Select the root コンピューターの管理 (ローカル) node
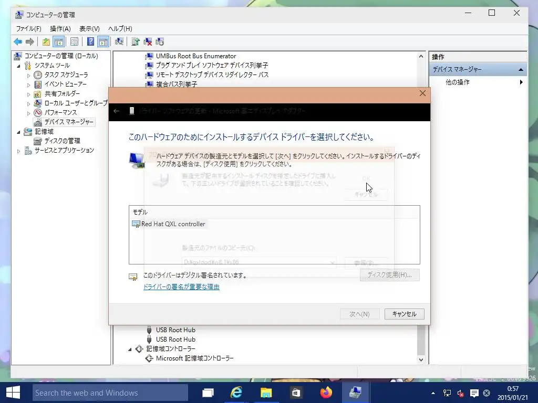 tap(61, 56)
